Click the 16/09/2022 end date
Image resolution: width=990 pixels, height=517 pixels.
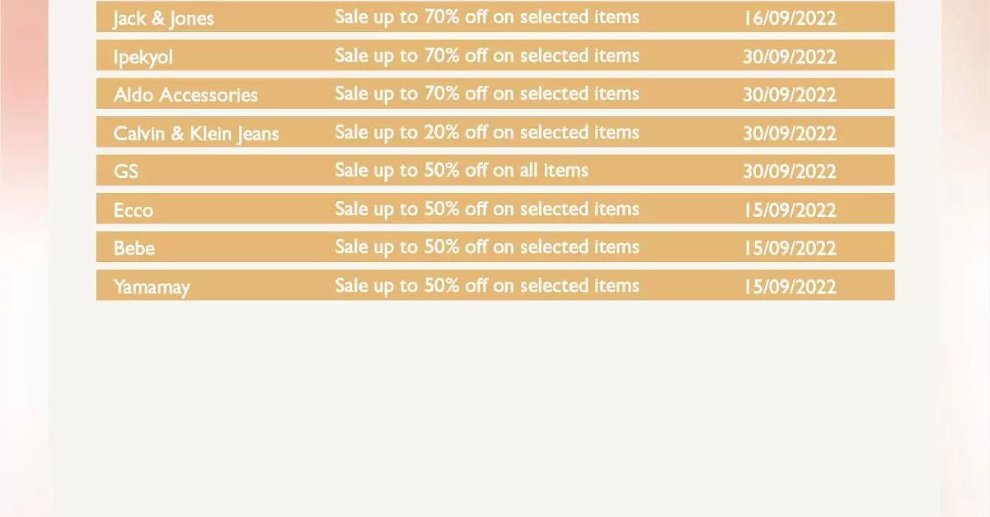click(x=790, y=18)
